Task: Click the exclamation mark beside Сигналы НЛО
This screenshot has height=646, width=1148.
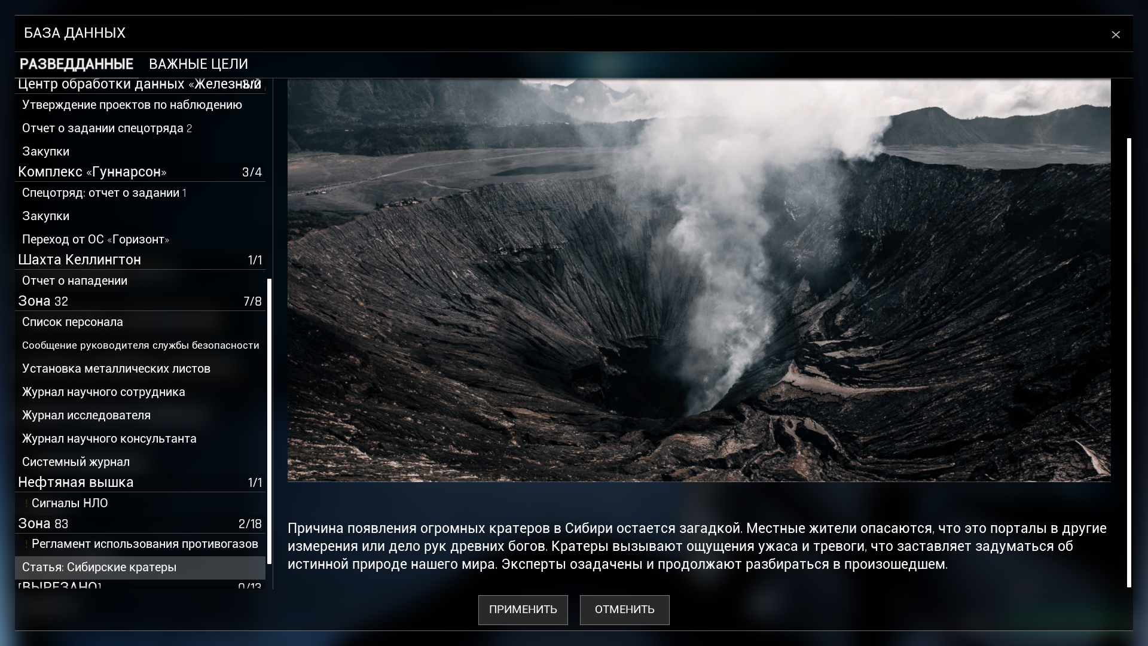Action: point(26,504)
